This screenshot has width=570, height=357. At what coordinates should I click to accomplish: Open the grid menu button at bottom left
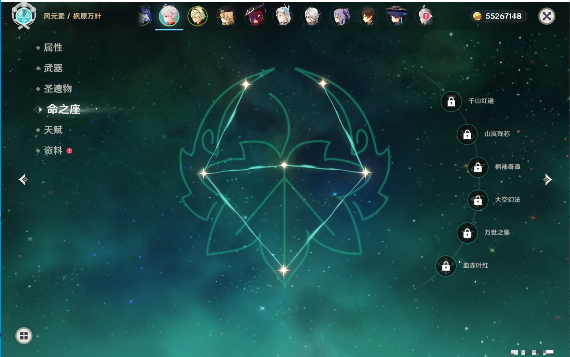click(24, 336)
